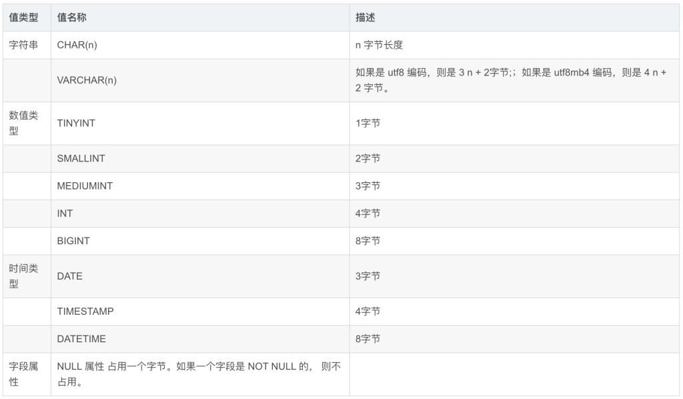Image resolution: width=683 pixels, height=399 pixels.
Task: Select the TIMESTAMP cell
Action: [200, 312]
